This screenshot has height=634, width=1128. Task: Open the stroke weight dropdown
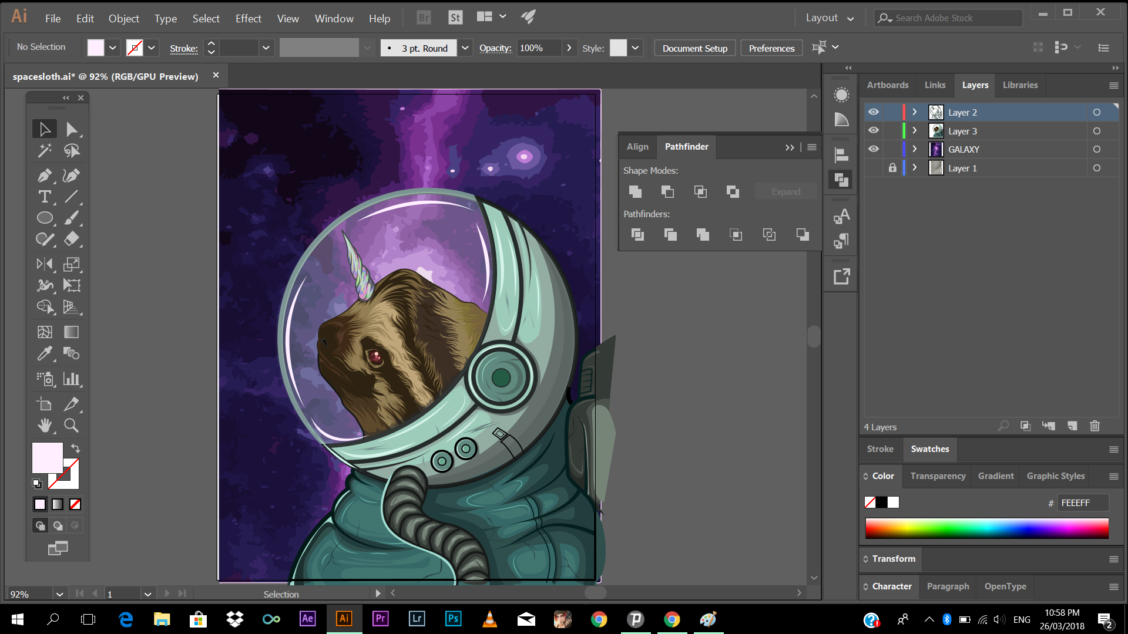(x=266, y=48)
